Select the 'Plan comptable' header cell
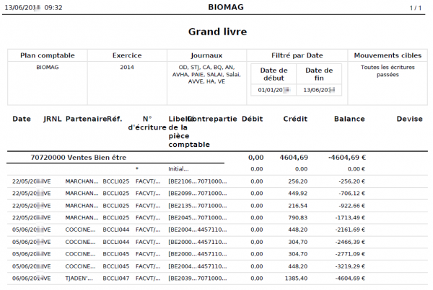 pyautogui.click(x=48, y=55)
